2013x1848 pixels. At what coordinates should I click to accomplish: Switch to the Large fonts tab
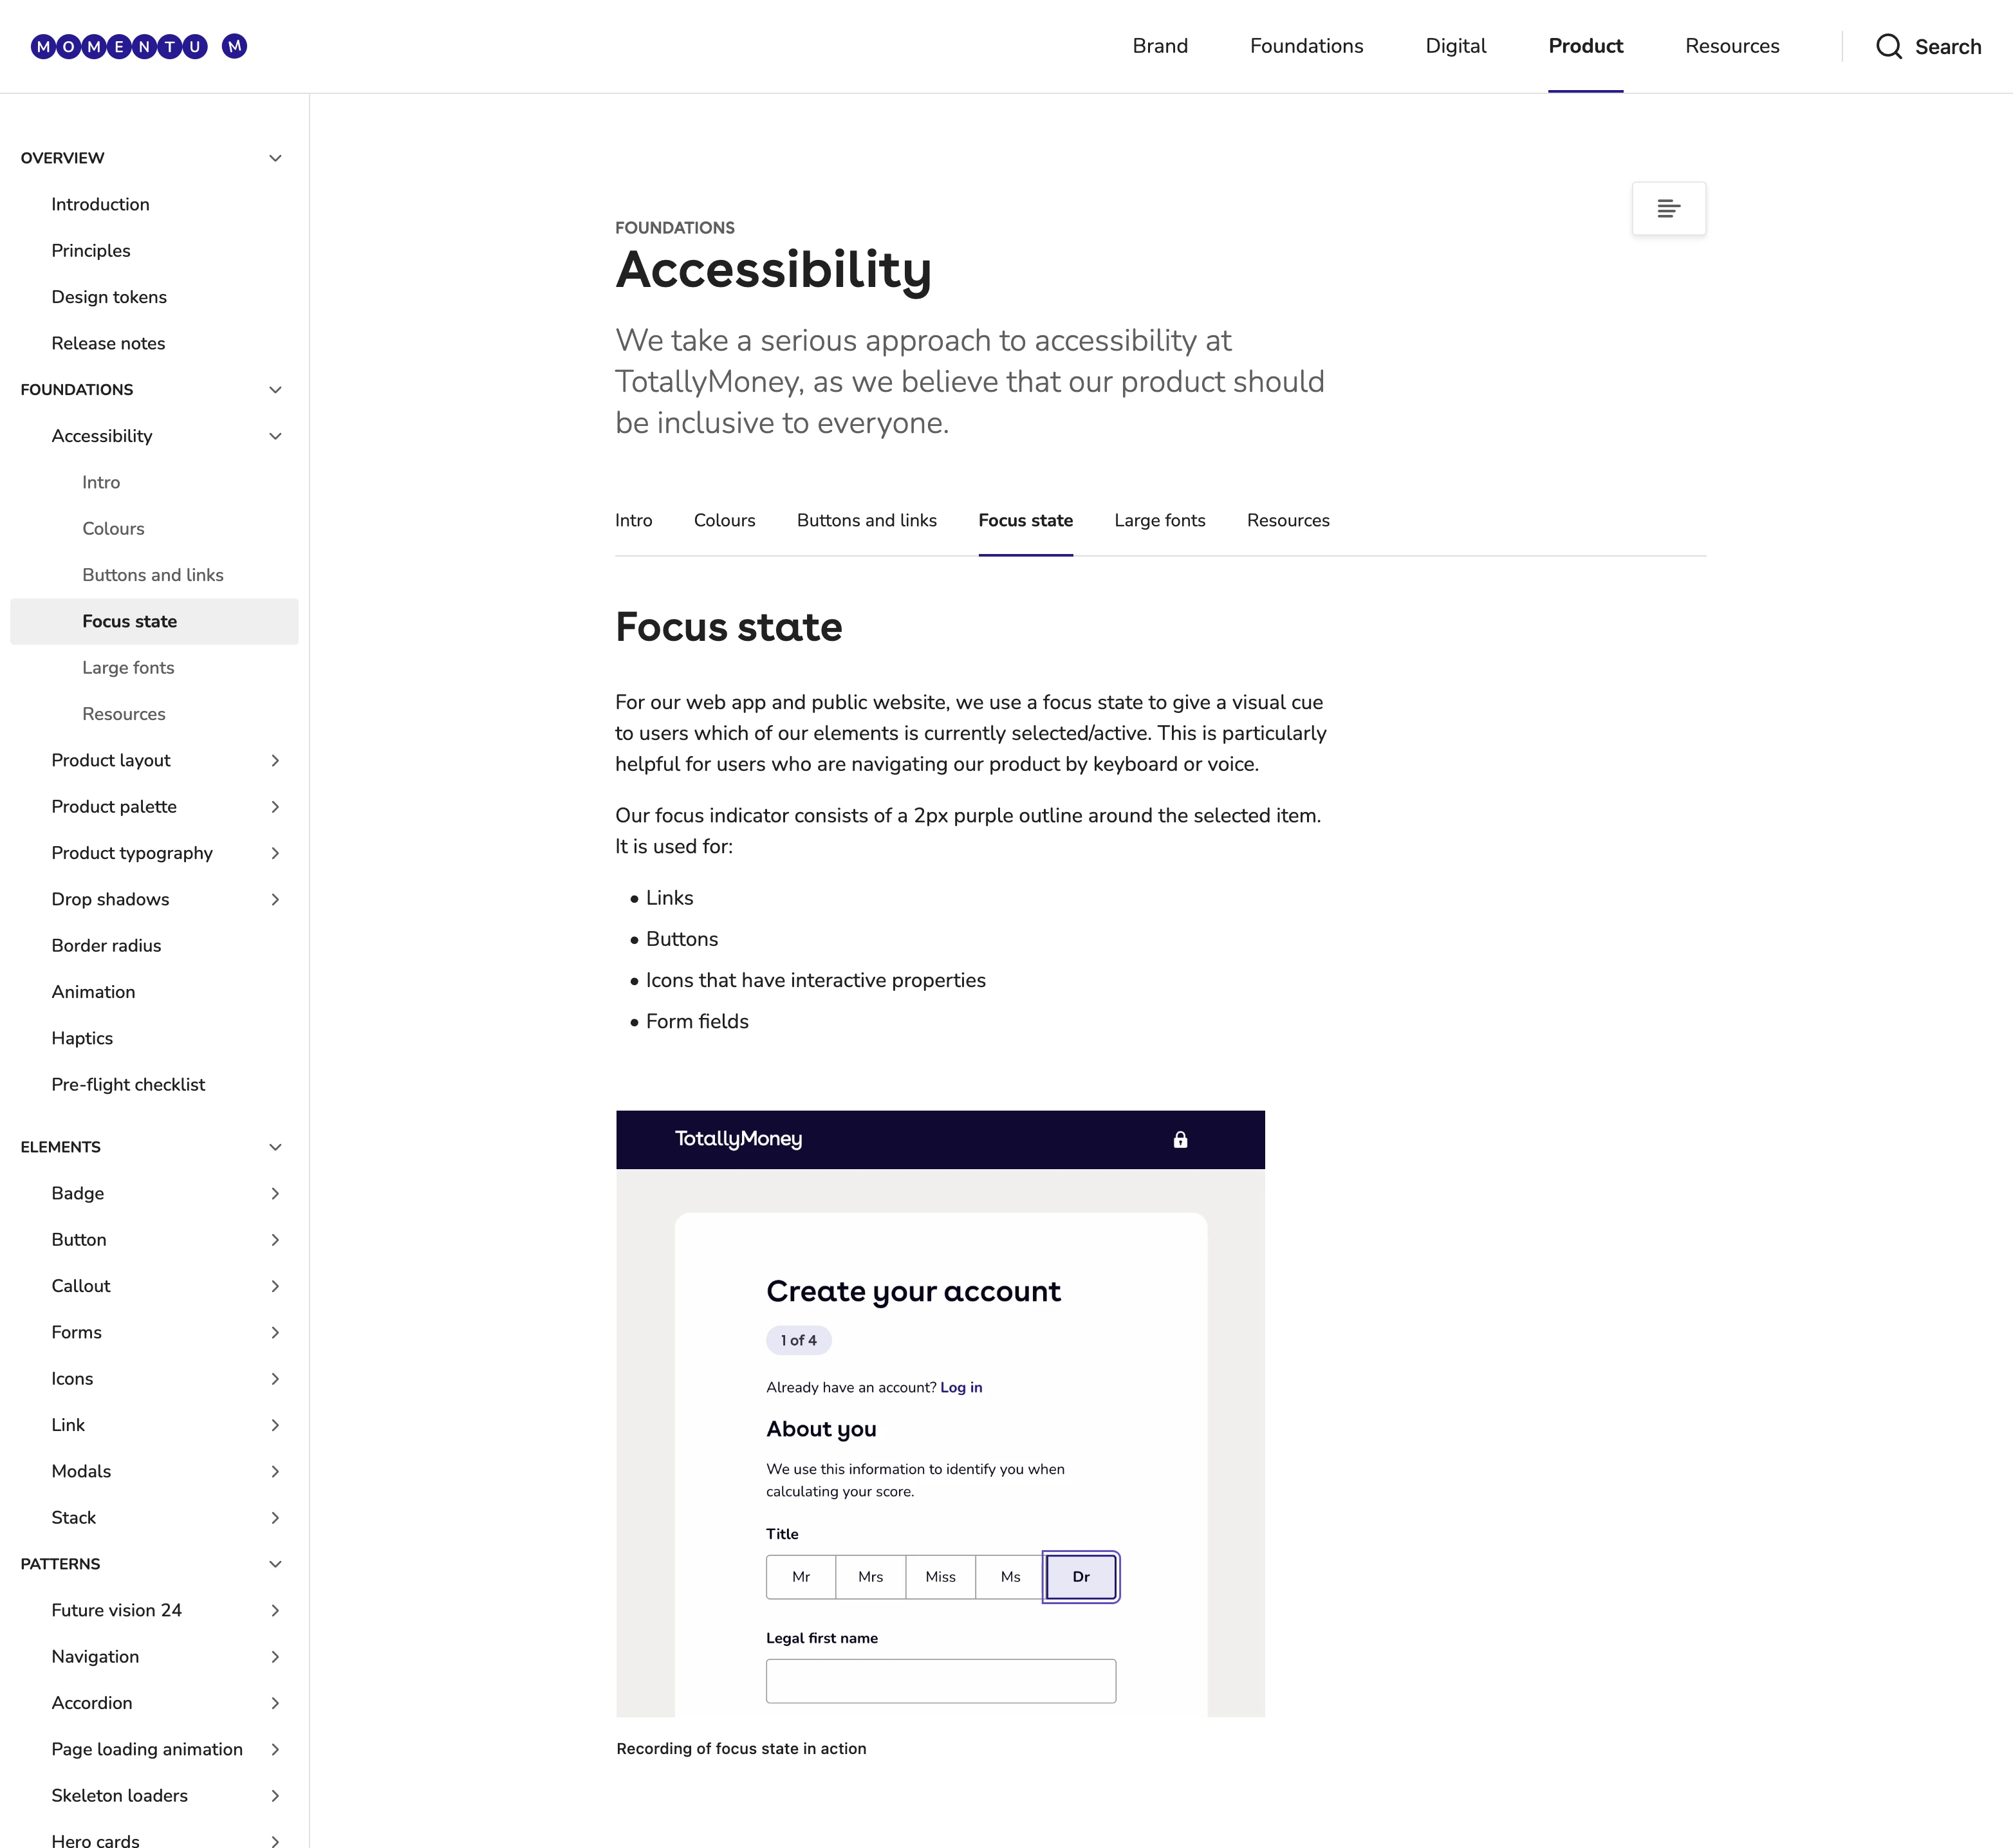(1159, 520)
